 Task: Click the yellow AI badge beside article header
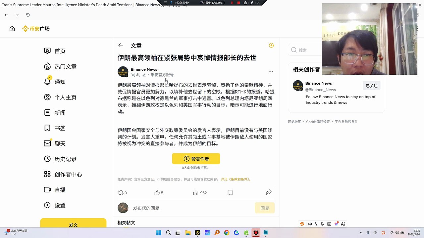(x=272, y=45)
